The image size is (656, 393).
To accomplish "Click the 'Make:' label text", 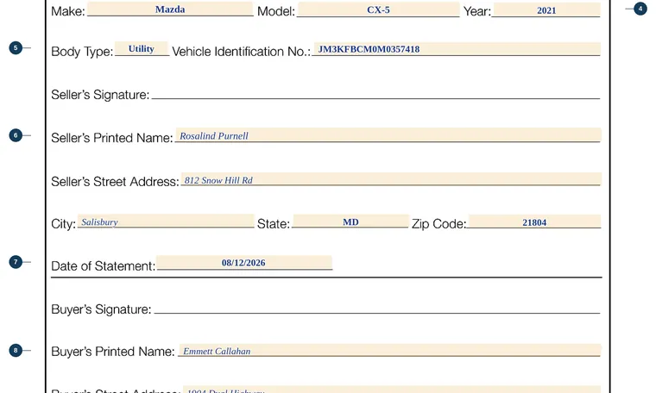I will pyautogui.click(x=68, y=11).
